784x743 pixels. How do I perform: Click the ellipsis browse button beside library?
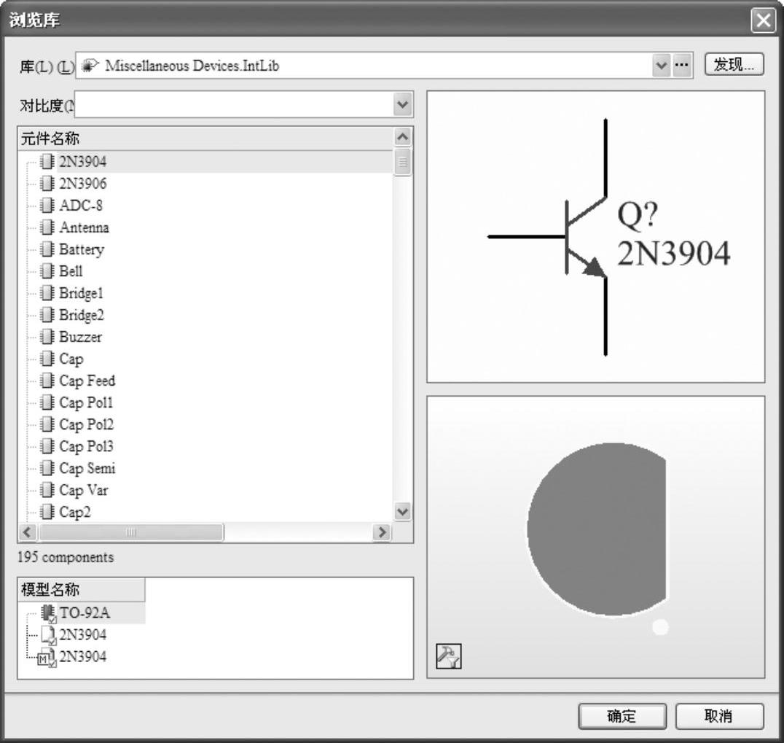[681, 66]
